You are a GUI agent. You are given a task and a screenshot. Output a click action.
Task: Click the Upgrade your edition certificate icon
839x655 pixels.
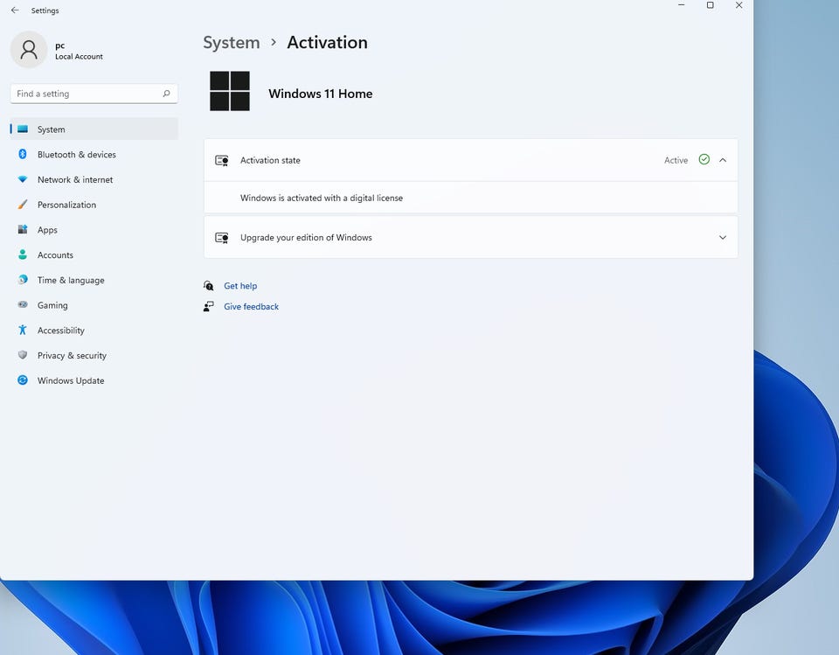[222, 237]
